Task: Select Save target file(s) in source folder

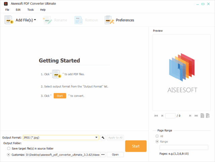Action: pyautogui.click(x=9, y=149)
